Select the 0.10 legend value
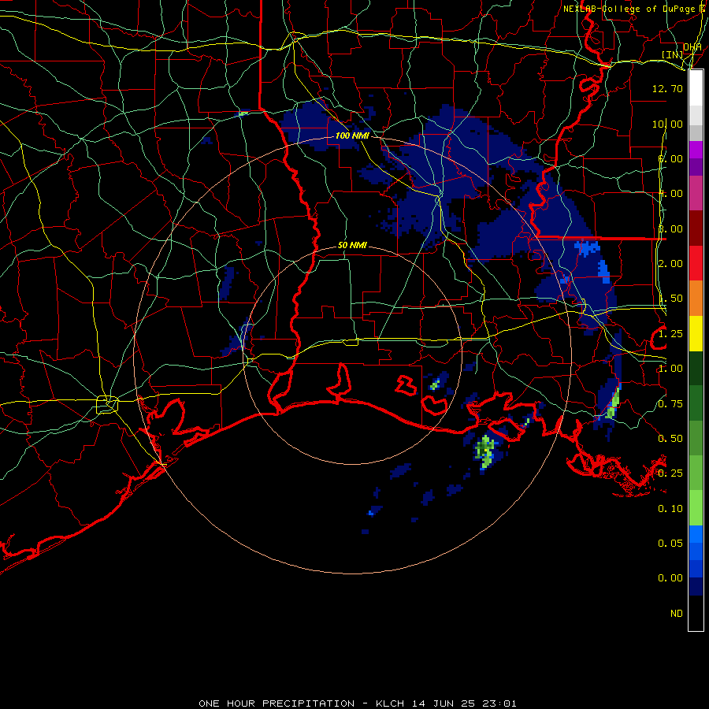The height and width of the screenshot is (709, 709). [x=670, y=509]
